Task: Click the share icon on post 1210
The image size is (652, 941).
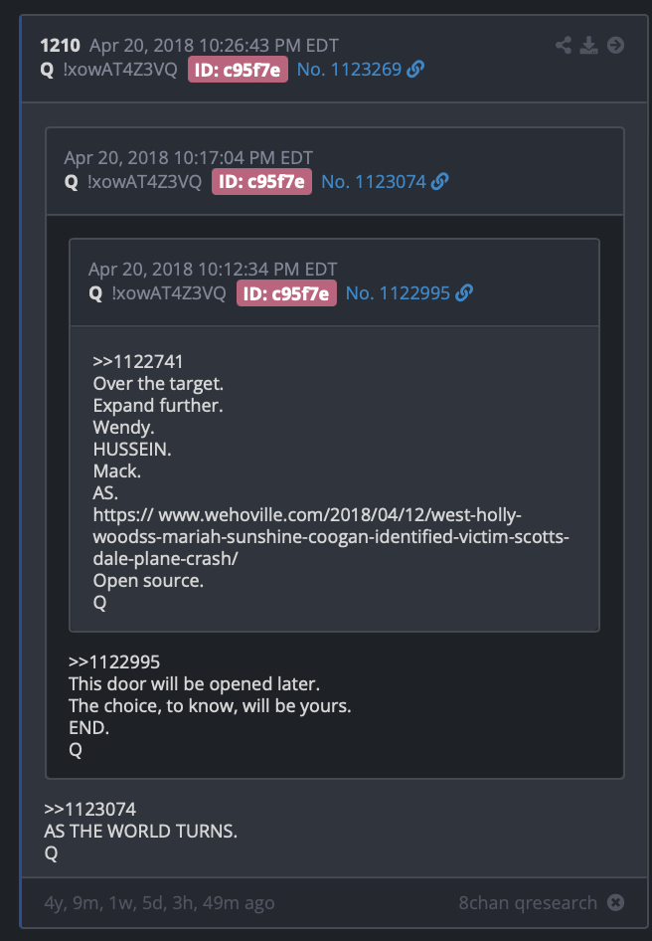Action: click(564, 45)
